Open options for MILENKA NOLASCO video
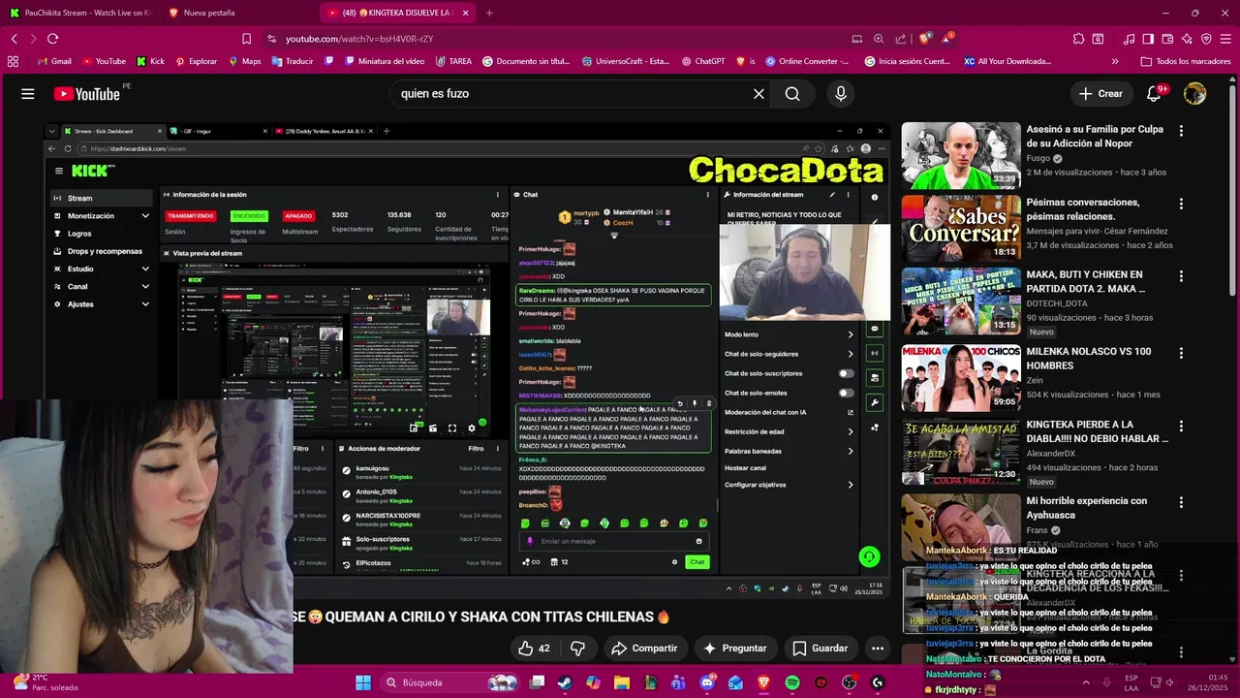The image size is (1240, 698). tap(1181, 354)
